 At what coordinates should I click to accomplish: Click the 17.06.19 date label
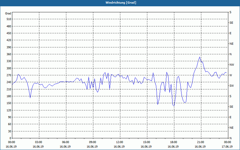(227, 147)
